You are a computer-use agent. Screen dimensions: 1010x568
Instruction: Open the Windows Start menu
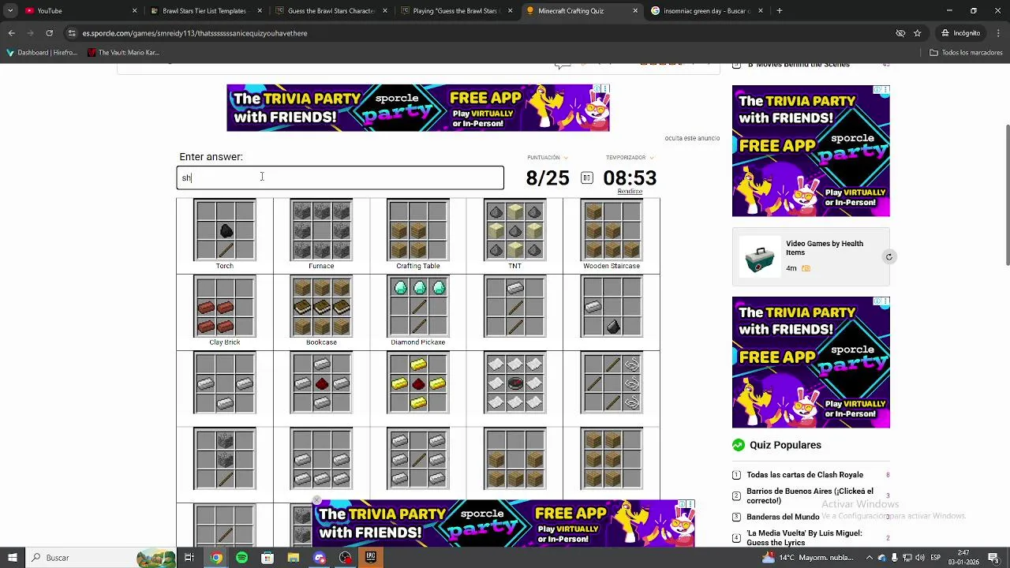(13, 558)
